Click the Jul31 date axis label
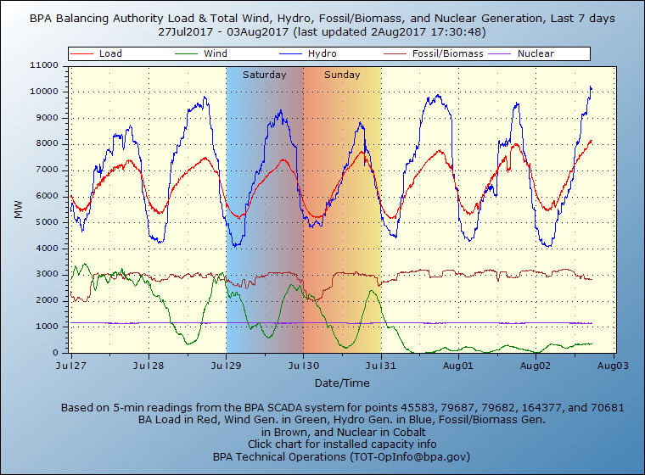The height and width of the screenshot is (475, 645). (381, 366)
